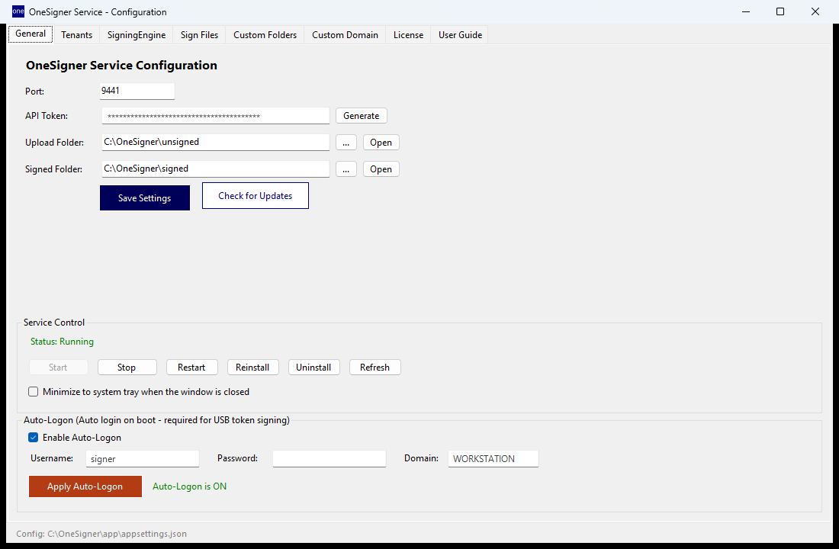Go to the Sign Files tab
This screenshot has height=549, width=839.
click(199, 35)
